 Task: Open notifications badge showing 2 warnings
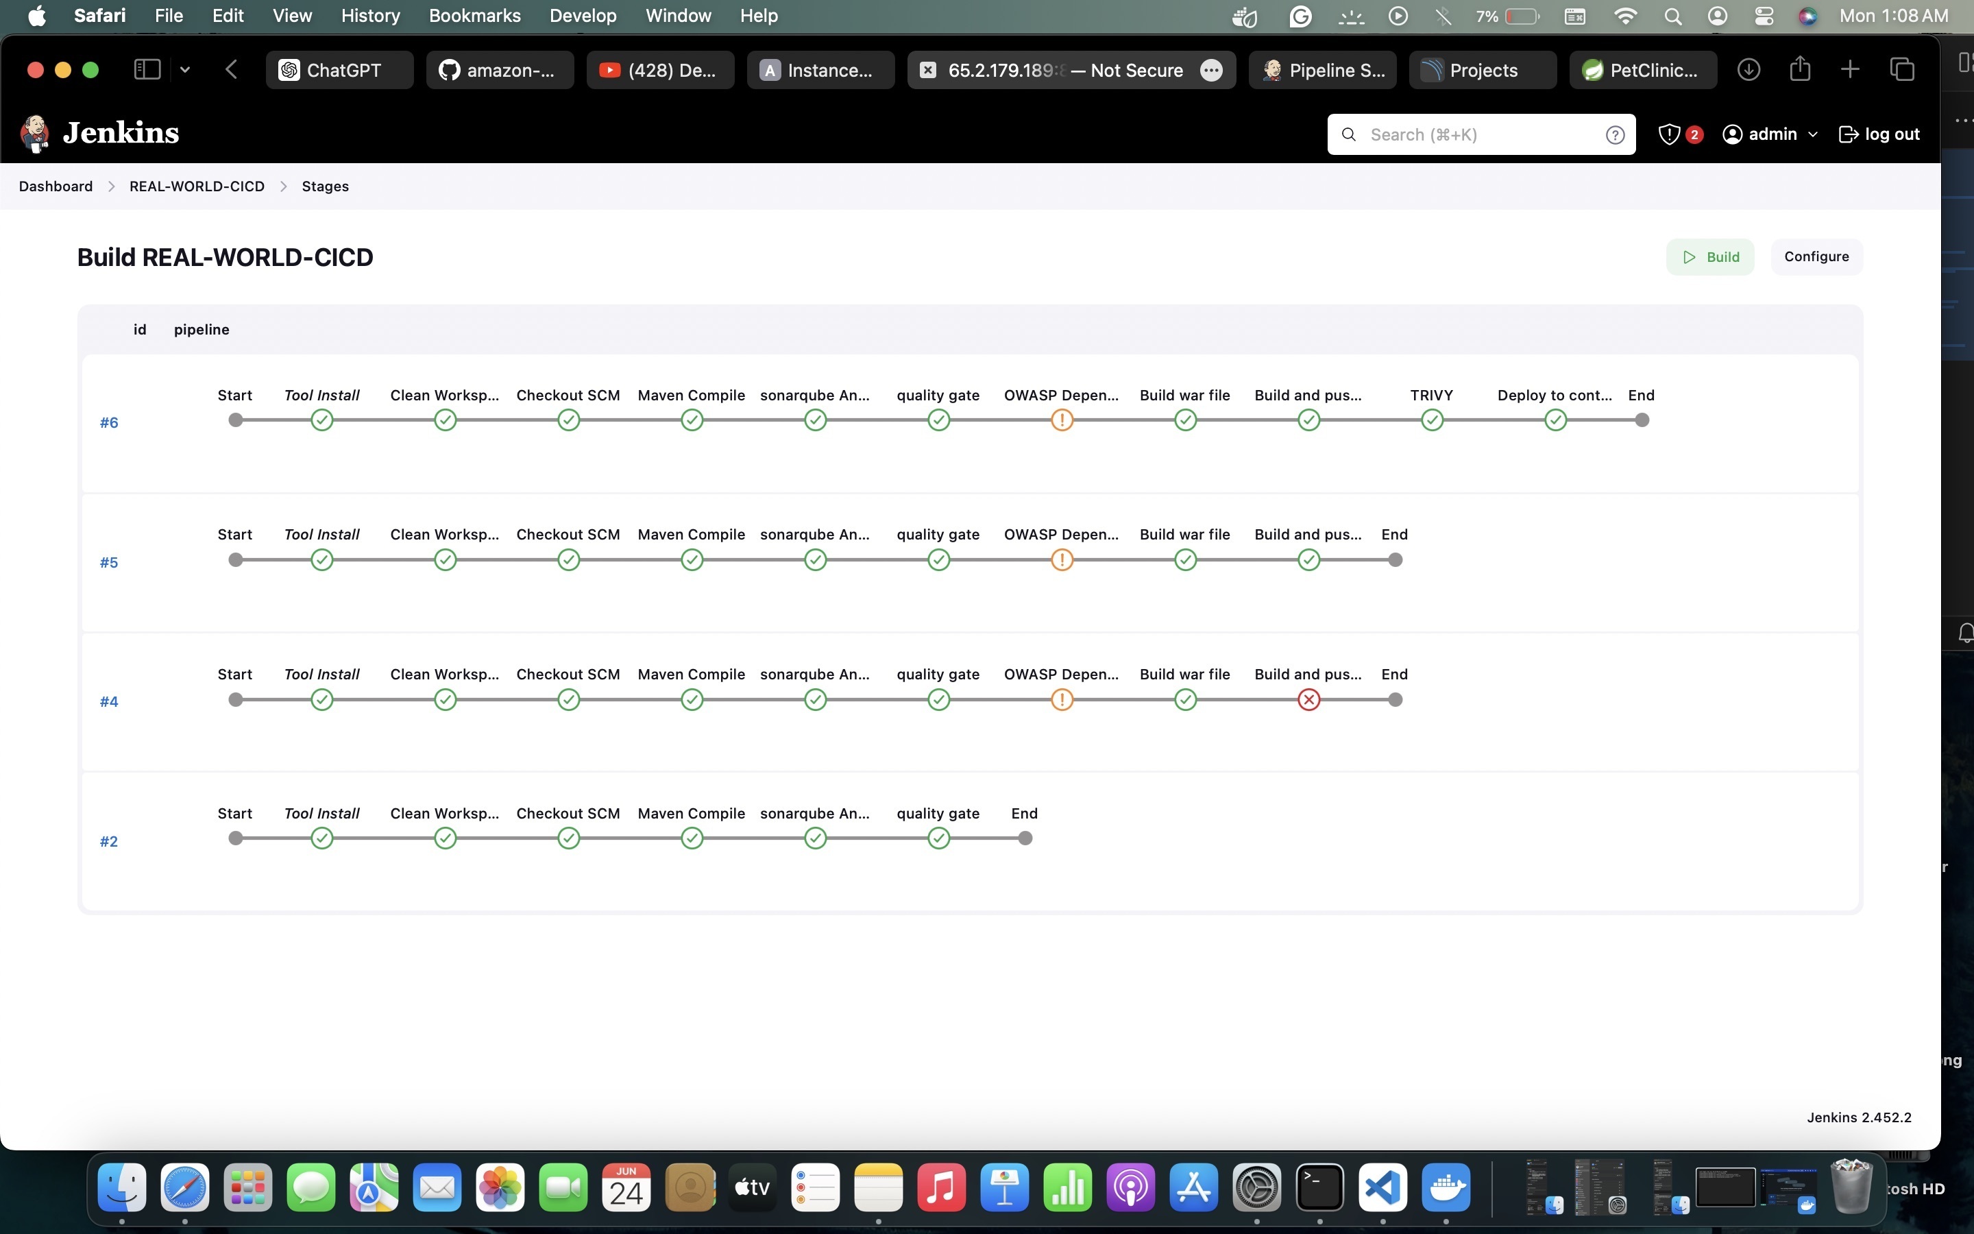(1679, 134)
